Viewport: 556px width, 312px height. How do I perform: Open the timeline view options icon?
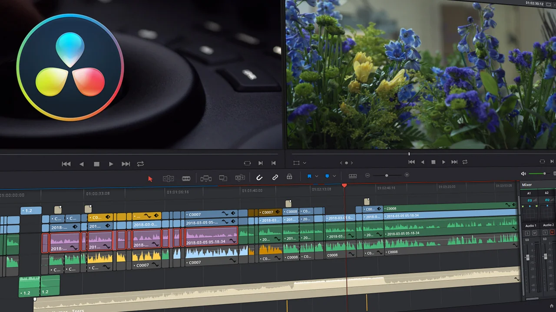tap(353, 176)
